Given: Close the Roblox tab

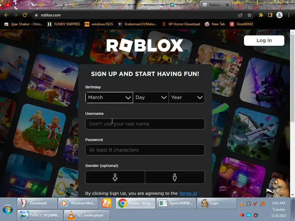Looking at the screenshot, I should (227, 5).
